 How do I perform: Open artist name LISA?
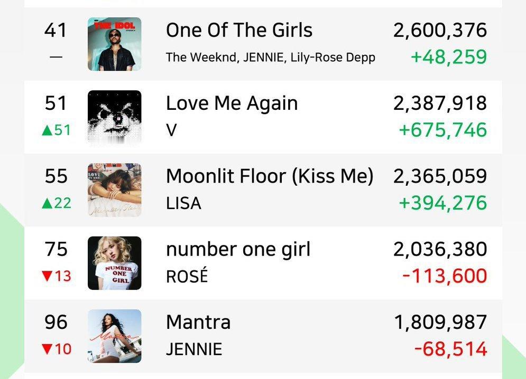(x=183, y=203)
